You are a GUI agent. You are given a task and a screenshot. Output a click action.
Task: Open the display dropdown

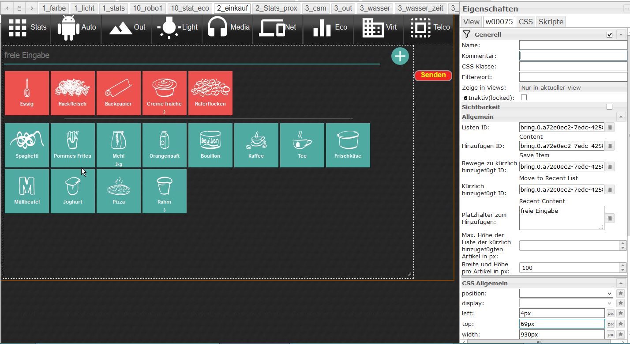566,303
